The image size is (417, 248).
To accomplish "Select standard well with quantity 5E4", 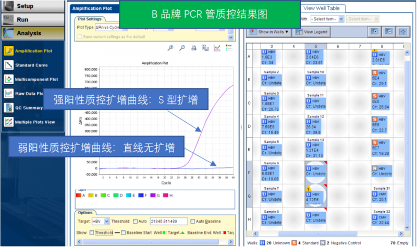I will [x=382, y=80].
